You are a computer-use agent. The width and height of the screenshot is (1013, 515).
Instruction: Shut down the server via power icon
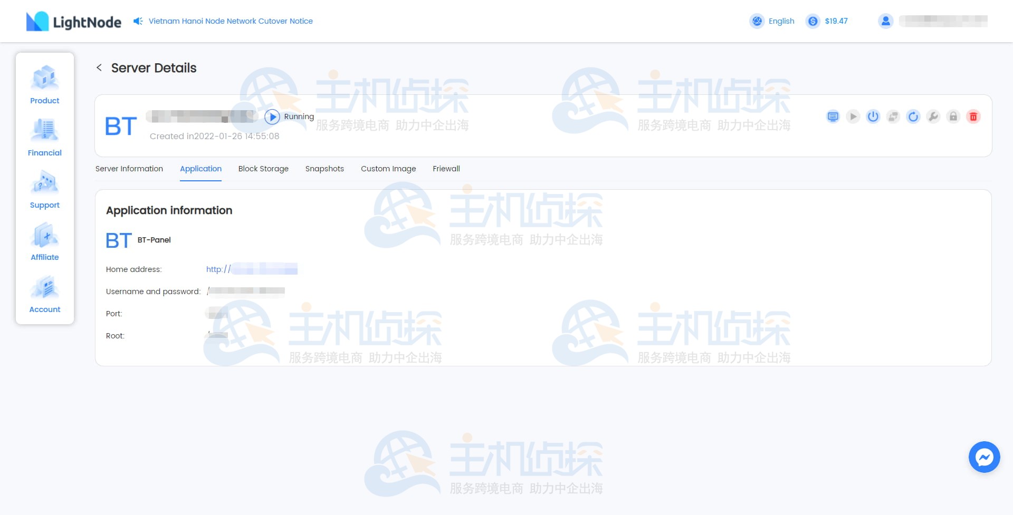[873, 116]
